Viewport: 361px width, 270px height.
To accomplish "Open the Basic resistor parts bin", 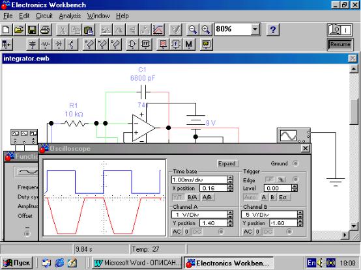I will [x=46, y=44].
